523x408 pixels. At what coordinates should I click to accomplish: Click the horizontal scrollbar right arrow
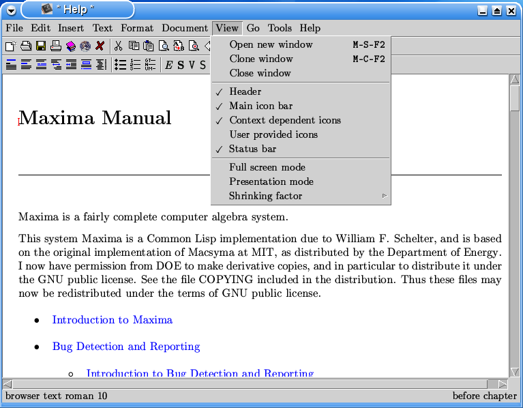(503, 384)
